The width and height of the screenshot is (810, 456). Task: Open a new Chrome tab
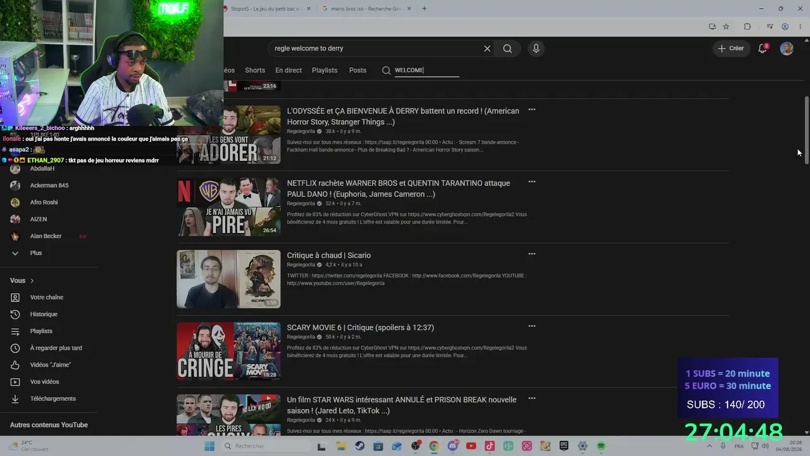(x=424, y=8)
